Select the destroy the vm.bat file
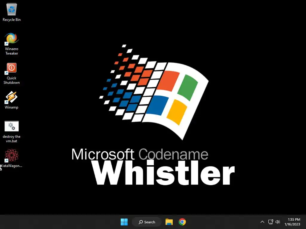This screenshot has width=306, height=229. point(12,131)
